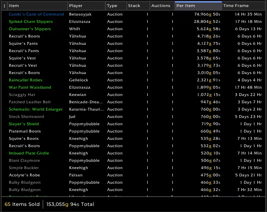267x212 pixels.
Task: Select the Acolyte's Robe row
Action: click(x=24, y=175)
